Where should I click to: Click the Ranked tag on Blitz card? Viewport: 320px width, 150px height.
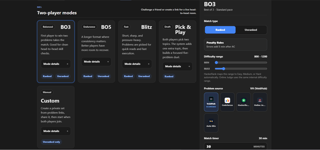pos(128,76)
